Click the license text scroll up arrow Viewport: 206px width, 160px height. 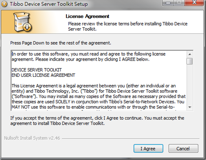click(190, 54)
